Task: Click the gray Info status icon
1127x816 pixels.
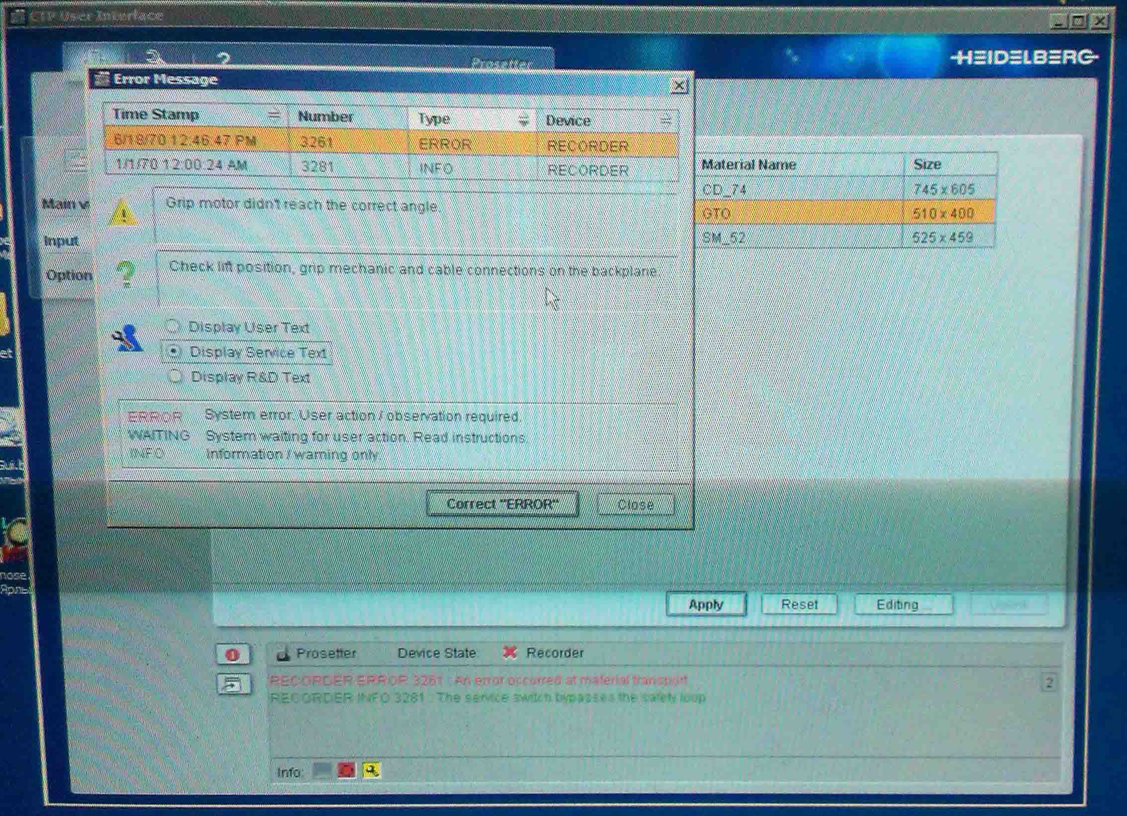Action: point(322,771)
